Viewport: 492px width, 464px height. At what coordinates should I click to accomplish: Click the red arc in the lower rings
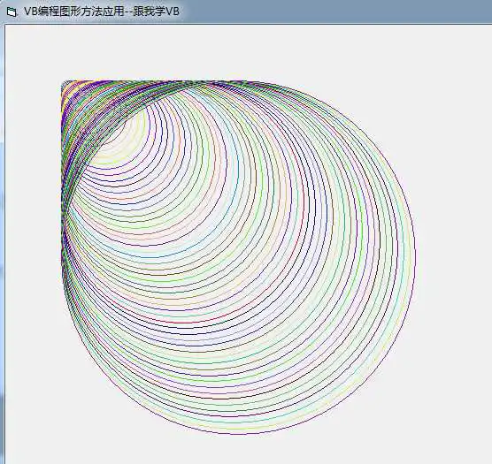pyautogui.click(x=188, y=322)
